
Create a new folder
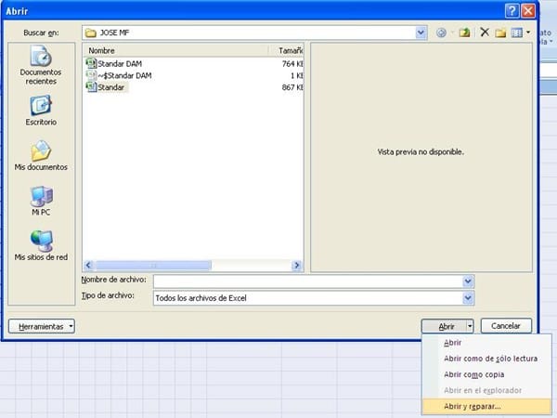[x=500, y=32]
